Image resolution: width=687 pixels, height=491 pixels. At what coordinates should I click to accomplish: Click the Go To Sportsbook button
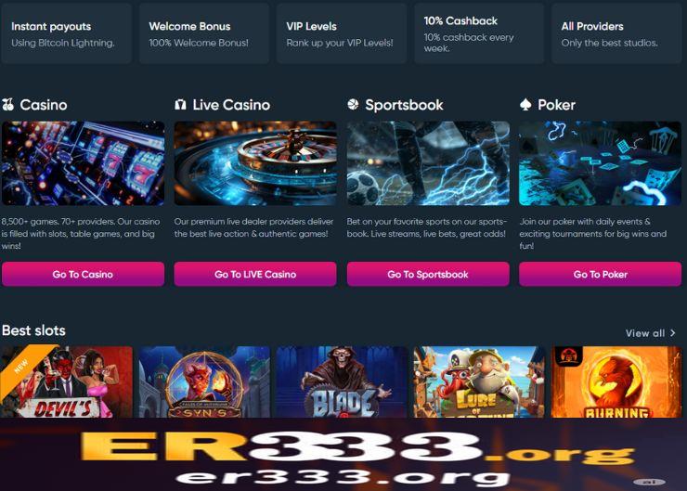pyautogui.click(x=428, y=274)
